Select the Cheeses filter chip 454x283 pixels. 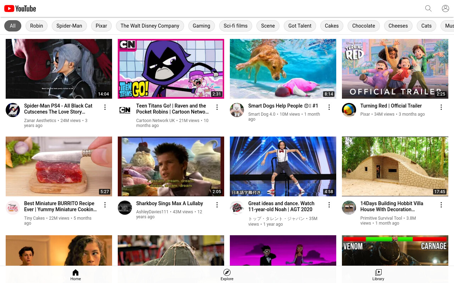coord(398,26)
